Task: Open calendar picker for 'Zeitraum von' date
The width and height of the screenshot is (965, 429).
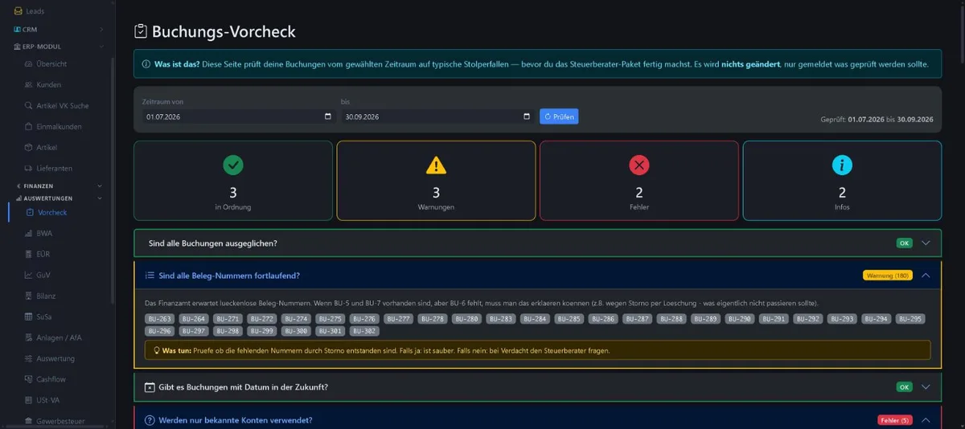Action: (327, 116)
